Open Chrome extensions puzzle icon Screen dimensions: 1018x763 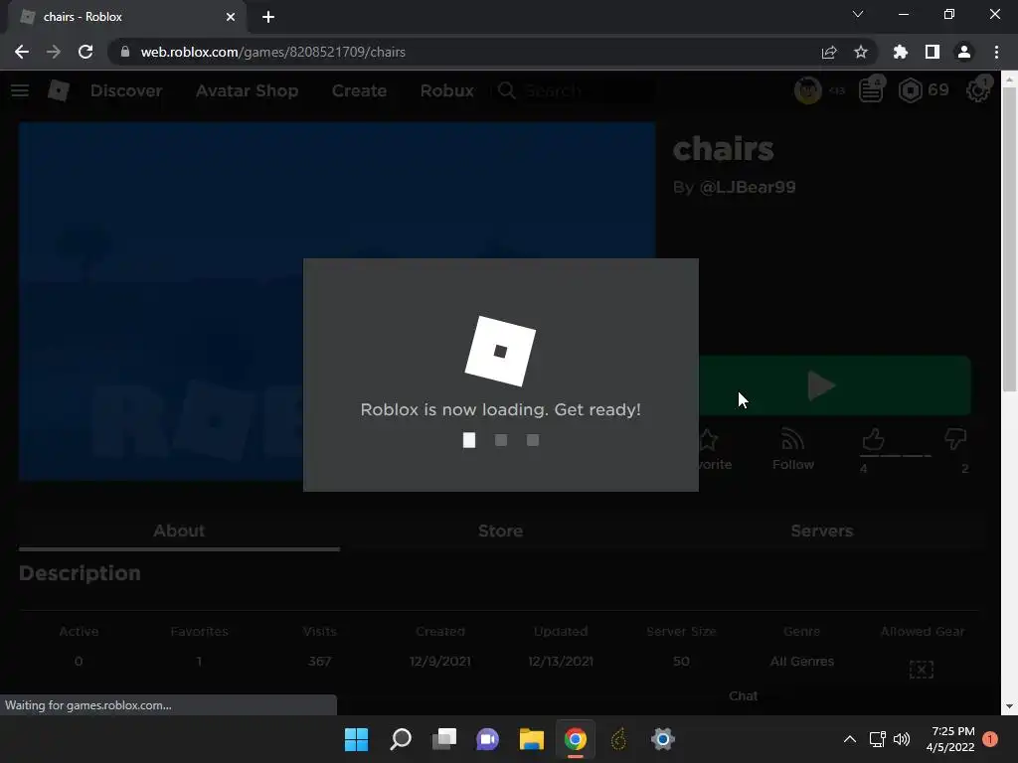coord(901,52)
